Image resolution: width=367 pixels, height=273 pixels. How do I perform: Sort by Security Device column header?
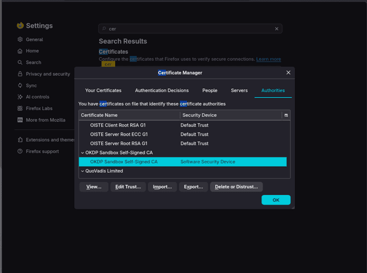point(231,115)
